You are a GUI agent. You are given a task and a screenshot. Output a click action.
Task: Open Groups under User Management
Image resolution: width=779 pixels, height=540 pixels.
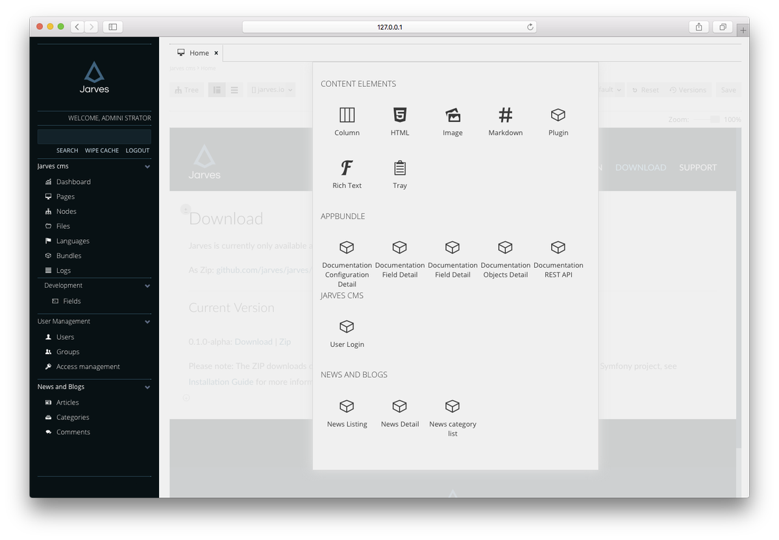pos(68,352)
